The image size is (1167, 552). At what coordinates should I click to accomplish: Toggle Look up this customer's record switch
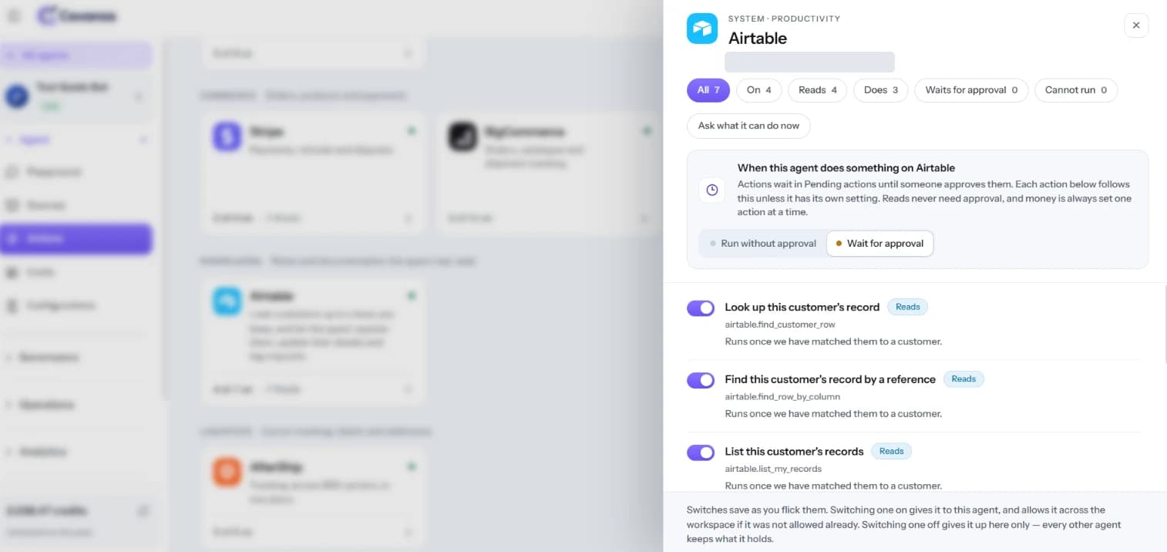click(x=701, y=308)
